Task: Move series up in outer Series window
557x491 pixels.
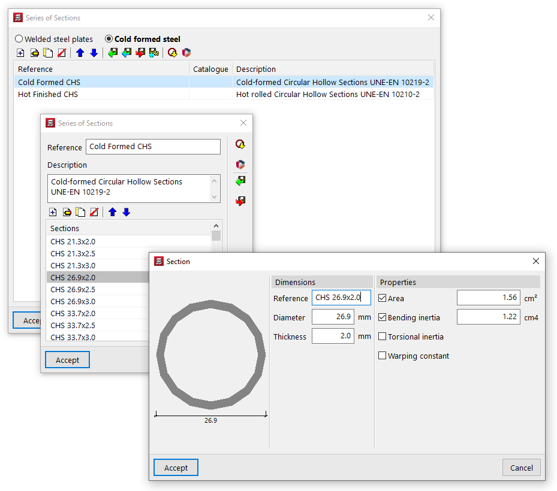Action: pos(80,53)
